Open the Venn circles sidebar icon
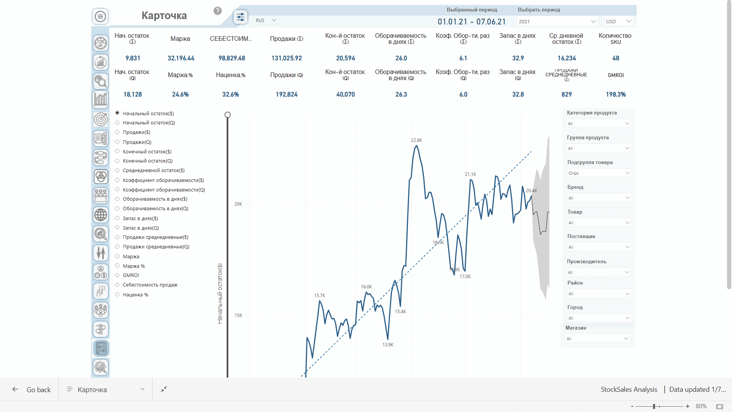Screen dimensions: 732x412 (101, 177)
